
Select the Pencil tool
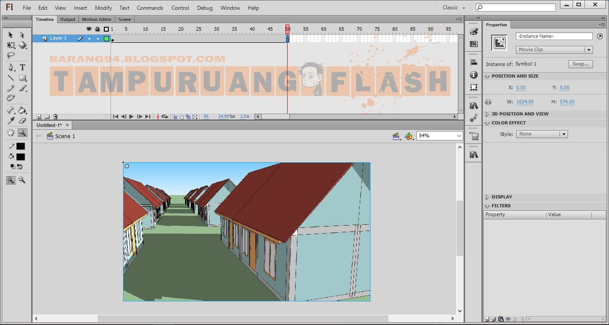tap(11, 88)
